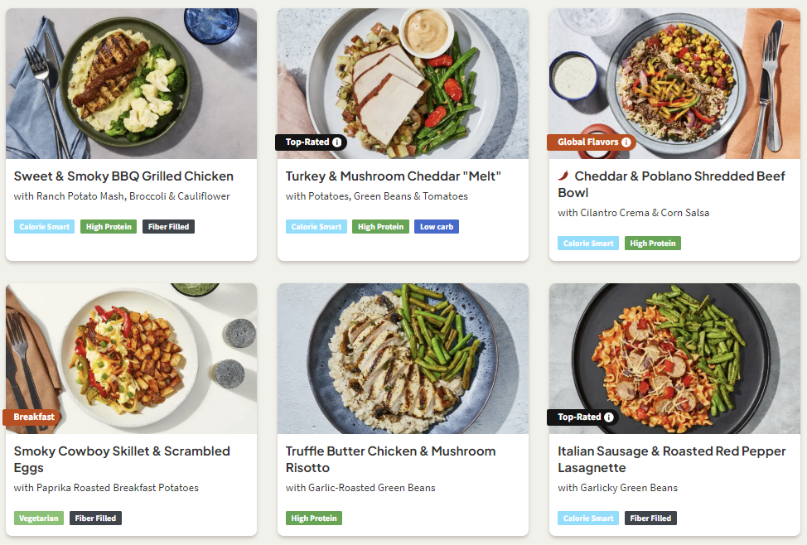
Task: Click Turkey & Mushroom Cheddar "Melt" title
Action: [394, 176]
